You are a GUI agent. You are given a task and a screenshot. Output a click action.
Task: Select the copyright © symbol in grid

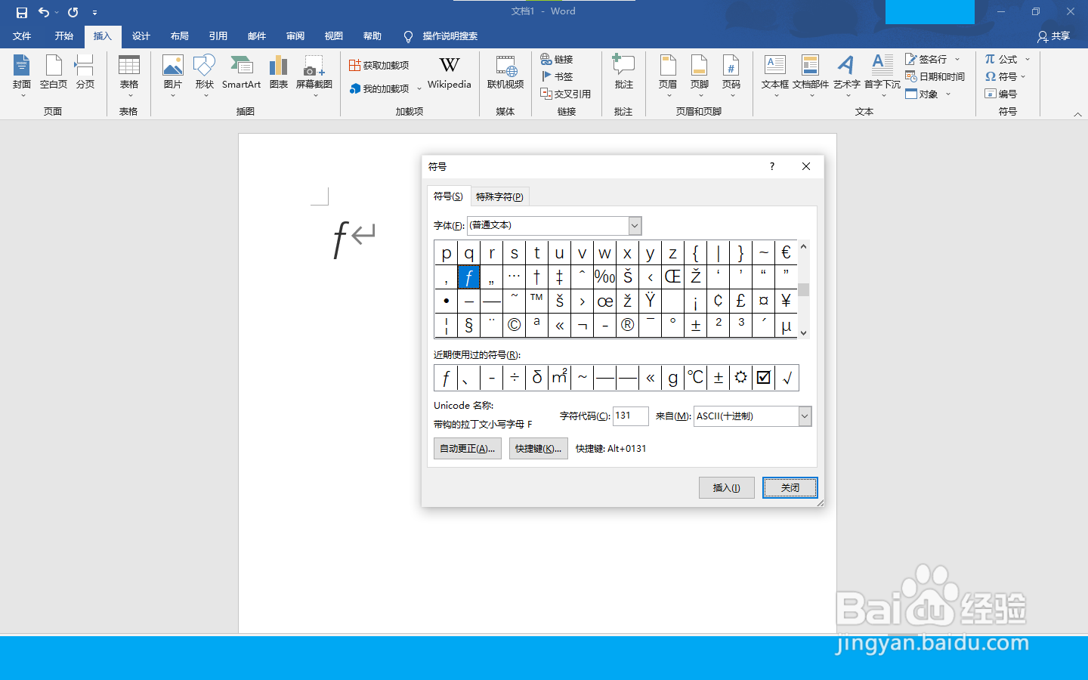515,325
